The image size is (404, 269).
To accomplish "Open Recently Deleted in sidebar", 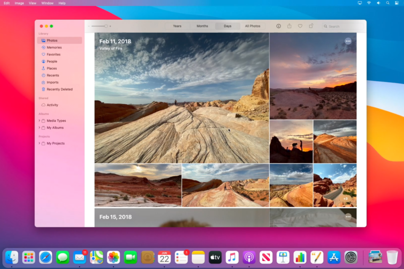I will click(x=59, y=90).
